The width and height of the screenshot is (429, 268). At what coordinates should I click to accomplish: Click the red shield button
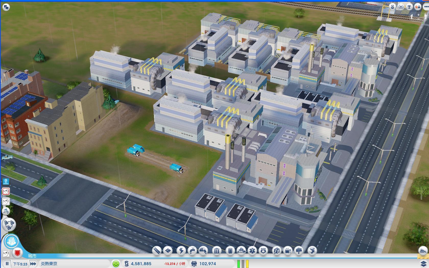point(17,253)
